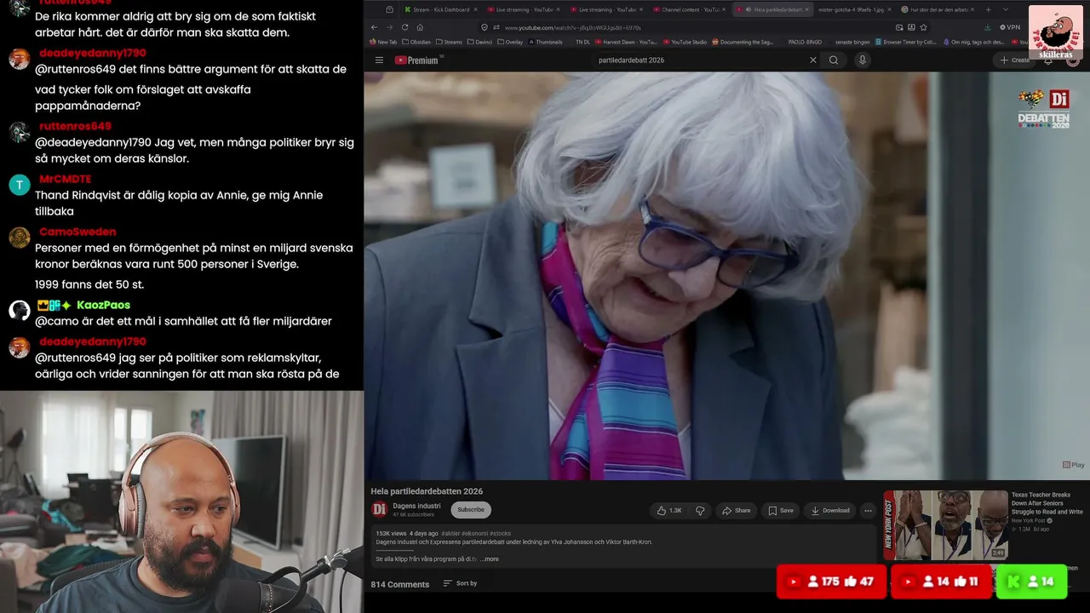The height and width of the screenshot is (613, 1090).
Task: Switch to the Channel content - YouTube tab
Action: pos(691,9)
